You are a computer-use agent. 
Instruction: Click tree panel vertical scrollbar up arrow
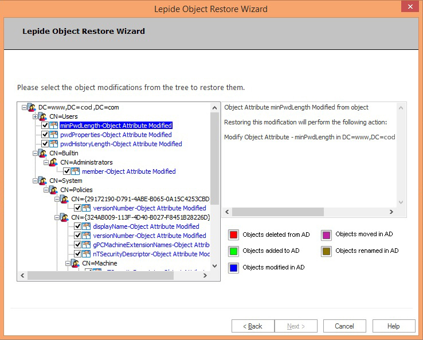tap(214, 108)
